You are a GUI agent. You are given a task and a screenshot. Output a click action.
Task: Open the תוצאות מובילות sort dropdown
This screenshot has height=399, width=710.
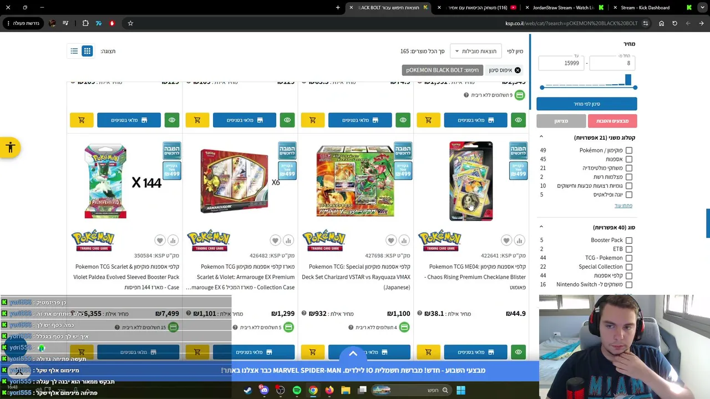(x=475, y=51)
